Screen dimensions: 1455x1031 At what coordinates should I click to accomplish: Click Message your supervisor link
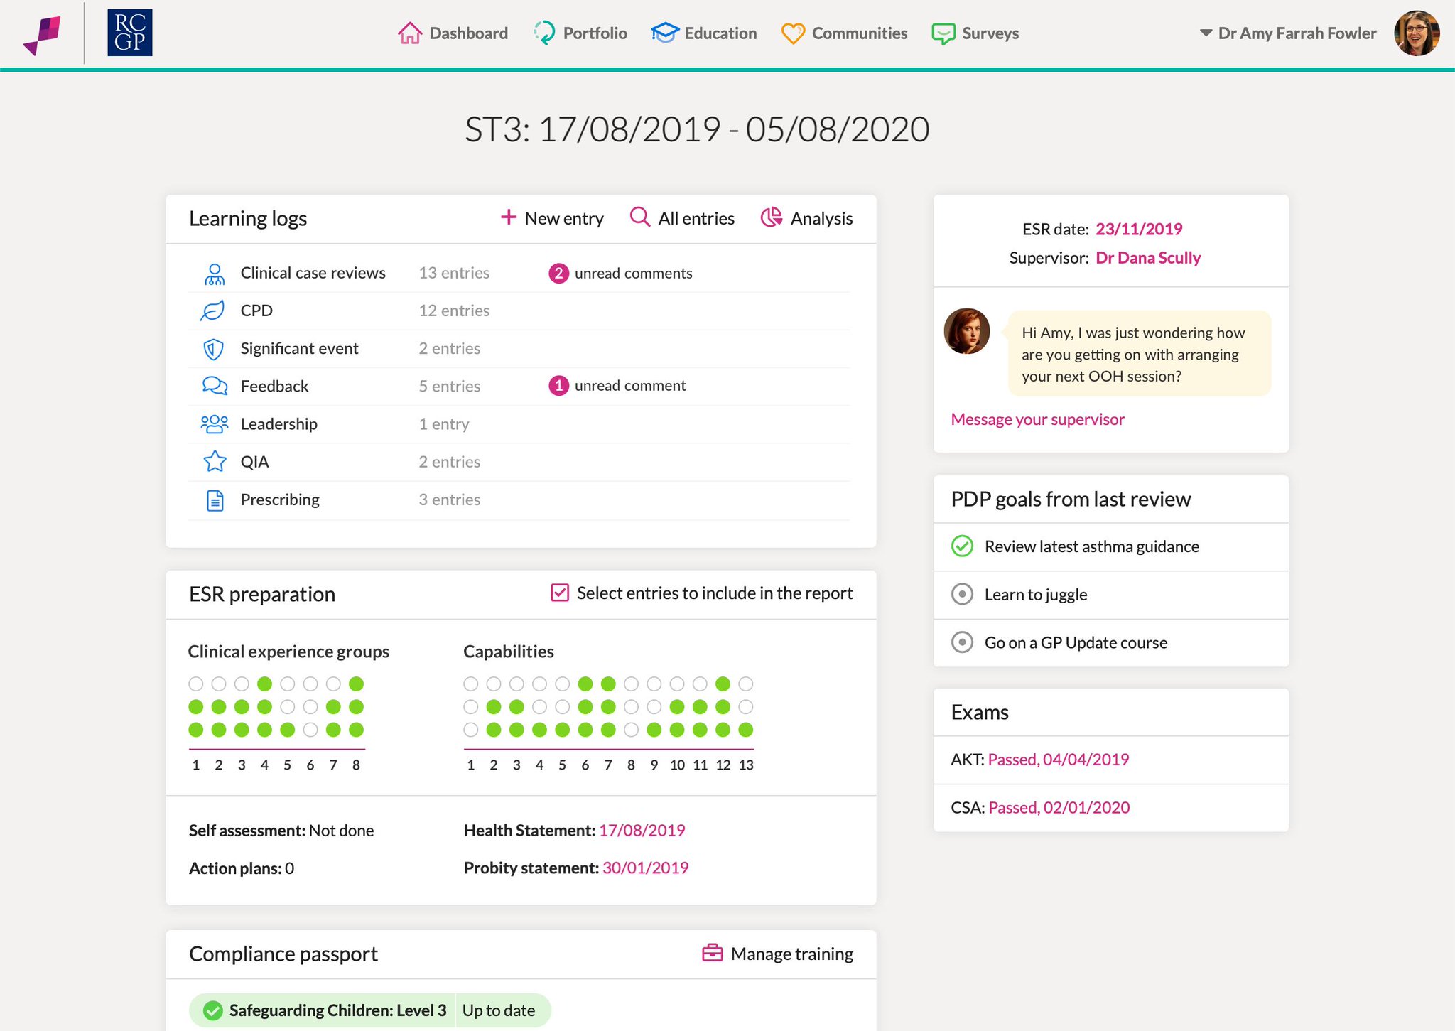[1037, 419]
